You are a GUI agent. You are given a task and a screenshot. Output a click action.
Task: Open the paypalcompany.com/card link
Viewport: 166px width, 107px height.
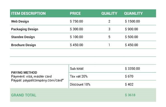[43, 80]
